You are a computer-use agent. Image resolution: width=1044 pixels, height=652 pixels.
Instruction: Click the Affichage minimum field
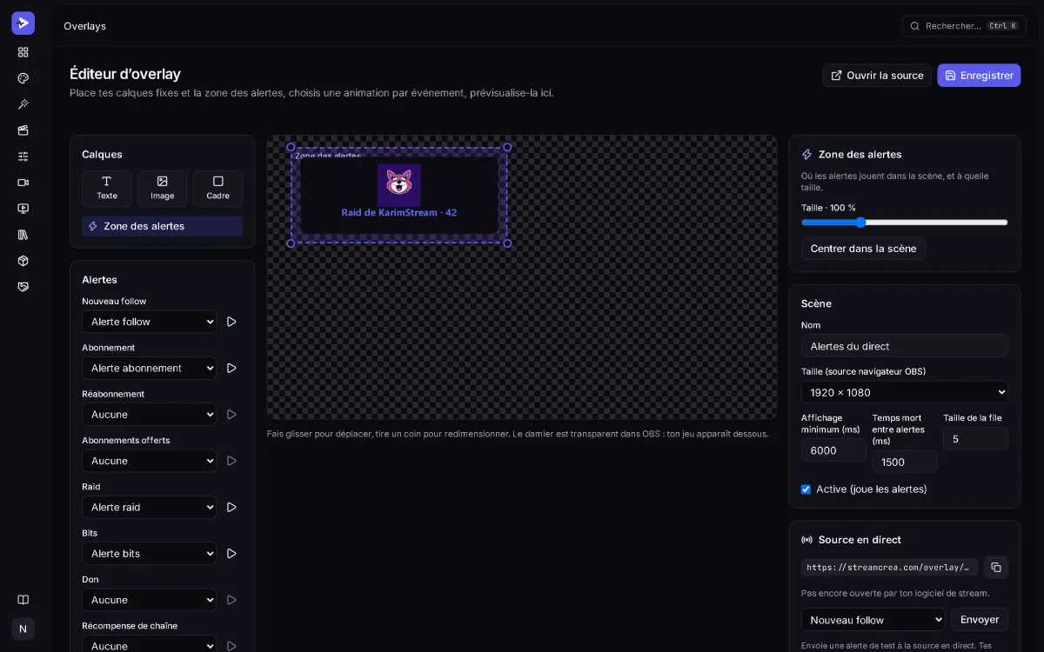click(833, 450)
